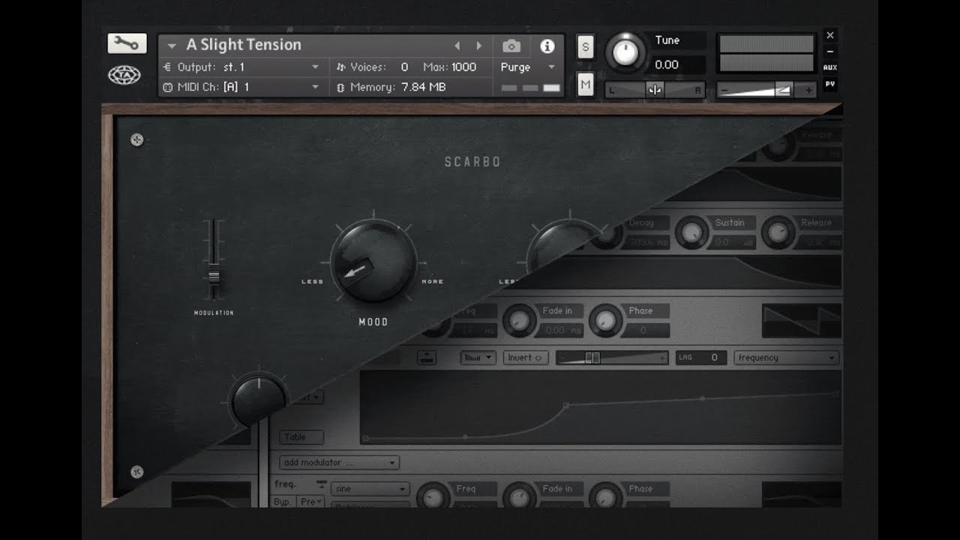Viewport: 960px width, 540px height.
Task: Click the first row Sustain knob
Action: click(691, 232)
